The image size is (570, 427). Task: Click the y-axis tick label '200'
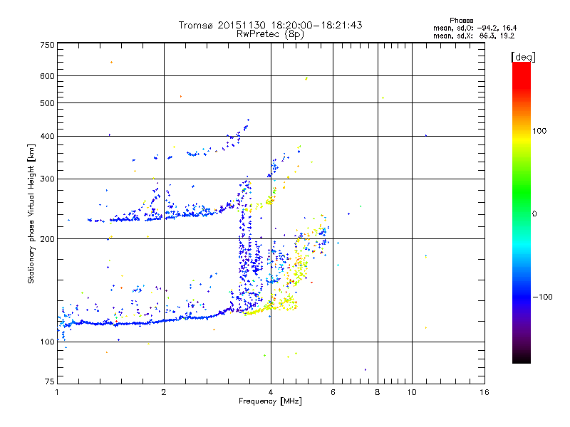pos(47,239)
